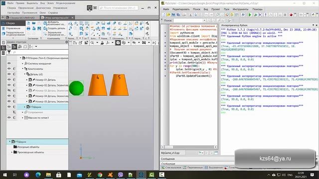Click the grid array icon in Kompas ribbon
This screenshot has width=319, height=179.
coord(87,23)
